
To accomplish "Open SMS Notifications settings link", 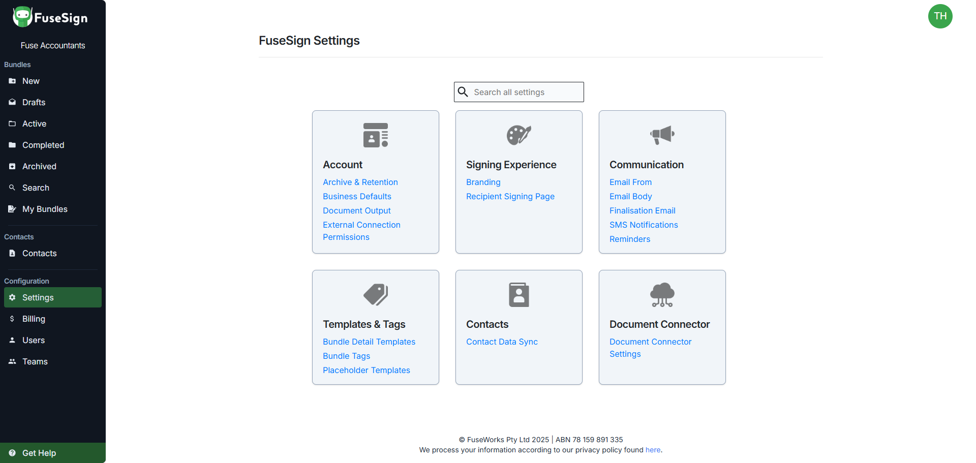I will click(643, 225).
